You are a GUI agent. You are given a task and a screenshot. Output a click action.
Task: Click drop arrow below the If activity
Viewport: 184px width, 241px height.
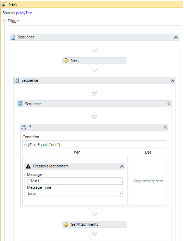94,214
